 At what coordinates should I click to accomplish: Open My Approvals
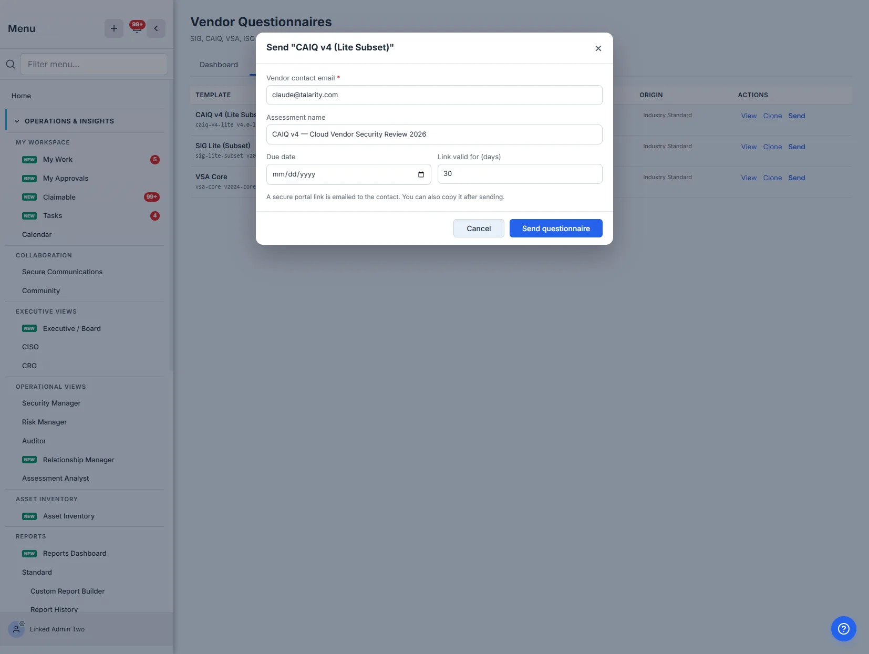coord(66,179)
